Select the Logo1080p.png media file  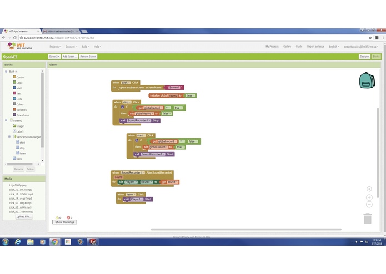tap(18, 185)
